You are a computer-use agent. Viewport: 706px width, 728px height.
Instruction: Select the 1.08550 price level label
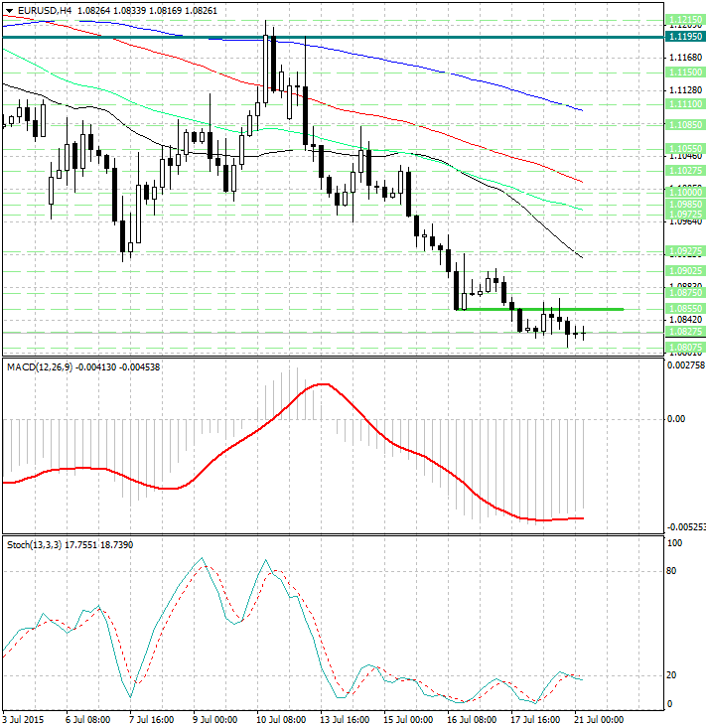[x=685, y=308]
